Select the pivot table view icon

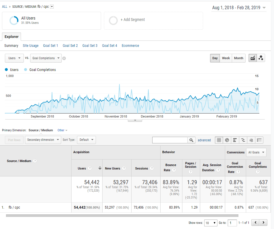259,140
